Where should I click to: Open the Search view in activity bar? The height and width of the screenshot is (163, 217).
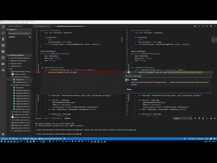tap(3, 33)
